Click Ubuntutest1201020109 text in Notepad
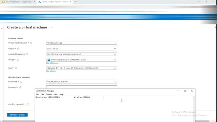The width and height of the screenshot is (217, 122). (47, 97)
